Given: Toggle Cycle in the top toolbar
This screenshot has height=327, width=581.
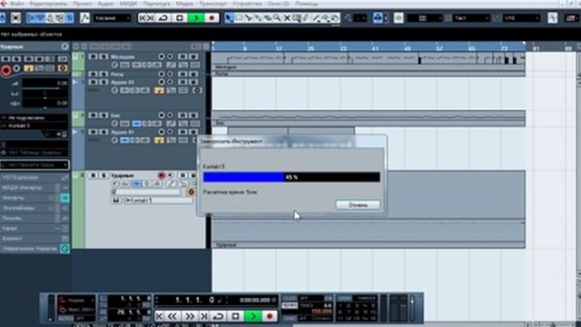Looking at the screenshot, I should point(163,18).
